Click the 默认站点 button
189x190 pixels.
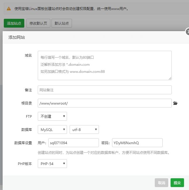point(62,23)
